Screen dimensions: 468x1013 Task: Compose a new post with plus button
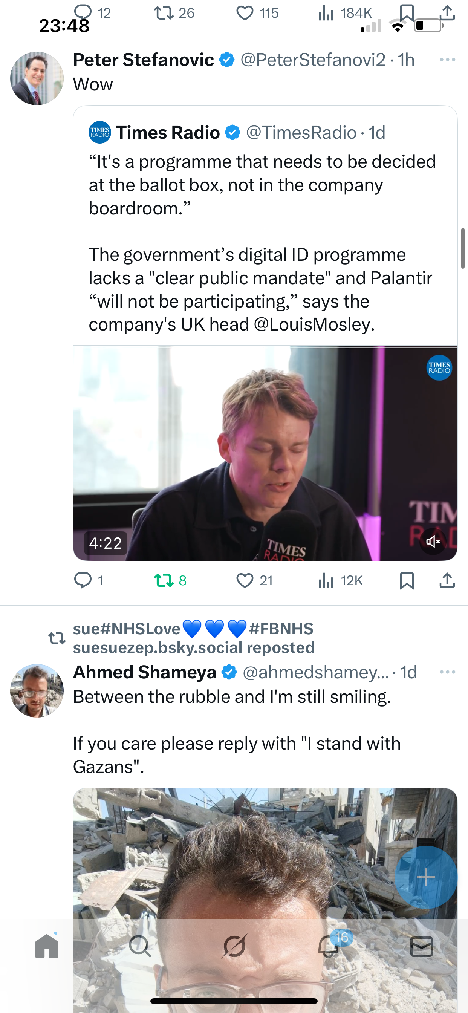(x=425, y=878)
